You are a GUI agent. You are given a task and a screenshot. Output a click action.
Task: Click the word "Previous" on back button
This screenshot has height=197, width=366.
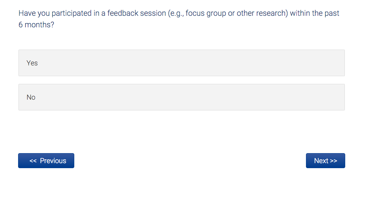pyautogui.click(x=53, y=161)
